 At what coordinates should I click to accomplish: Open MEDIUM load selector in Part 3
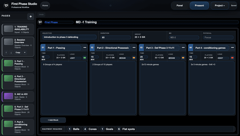(x=174, y=58)
